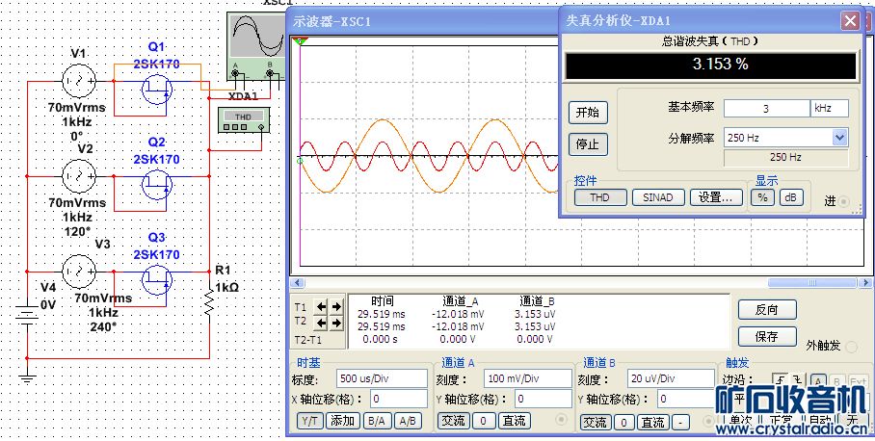Set channel A coupling to 直流 (DC)
This screenshot has width=875, height=441.
click(x=514, y=421)
